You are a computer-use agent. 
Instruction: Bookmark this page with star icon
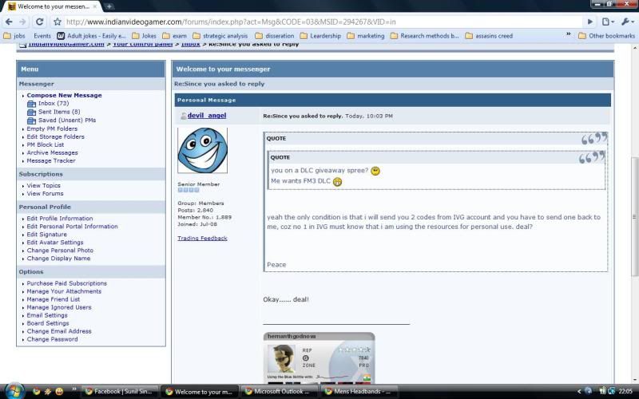tap(58, 22)
